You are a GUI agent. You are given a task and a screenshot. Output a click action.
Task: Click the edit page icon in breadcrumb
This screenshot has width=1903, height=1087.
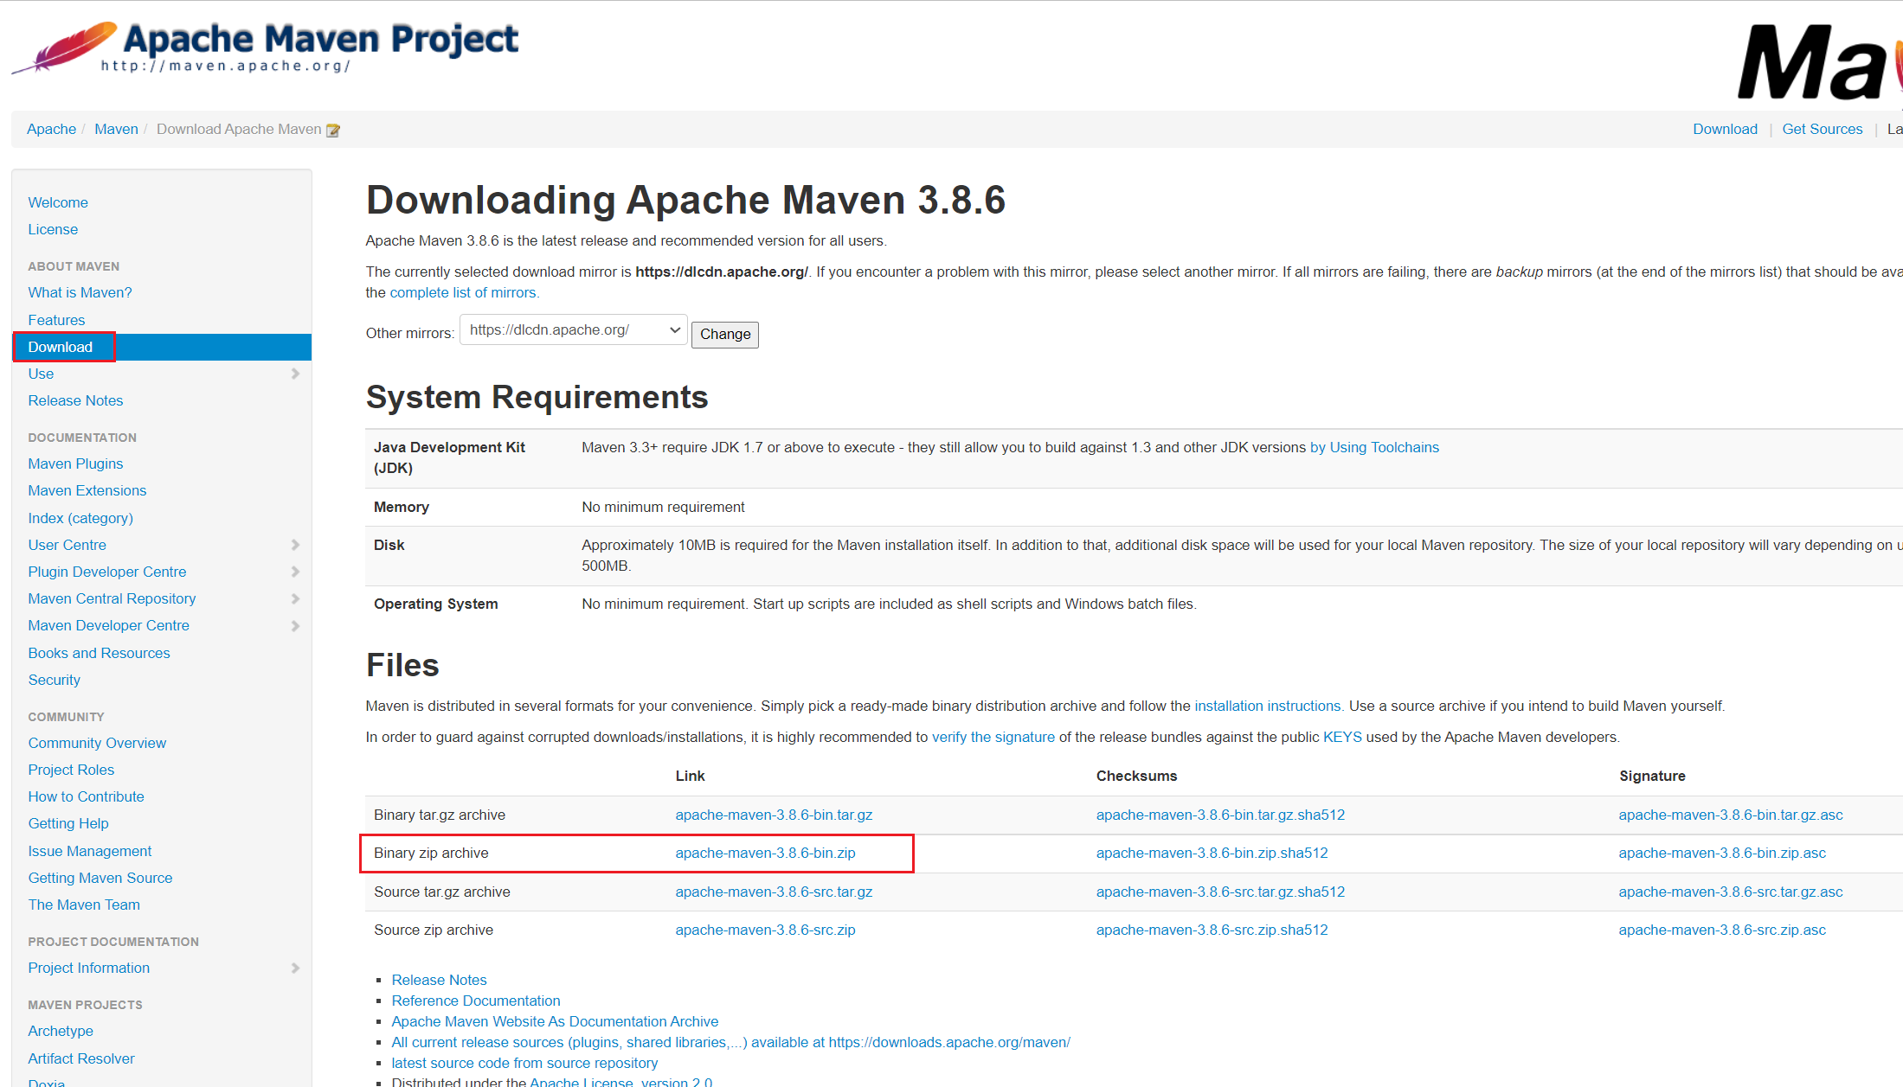(333, 131)
